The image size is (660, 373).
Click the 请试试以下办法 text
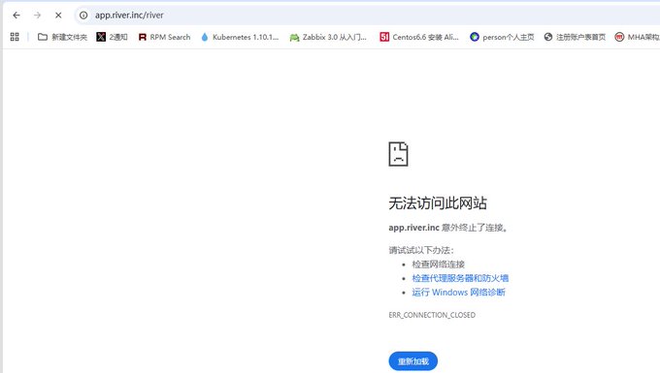point(421,250)
